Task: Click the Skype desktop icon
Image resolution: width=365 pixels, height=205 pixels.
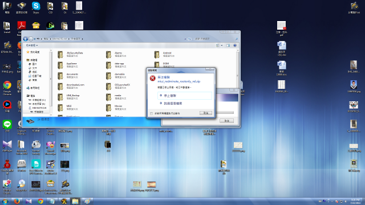Action: pos(36,7)
